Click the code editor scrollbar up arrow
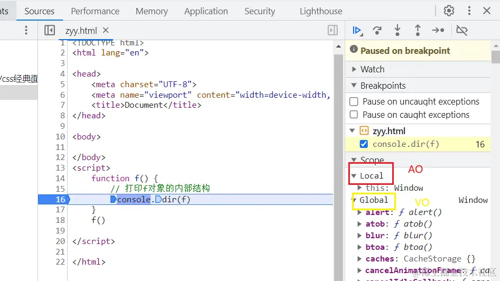 coord(338,46)
